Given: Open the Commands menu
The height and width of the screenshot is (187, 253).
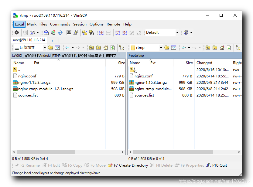Looking at the screenshot, I should [60, 24].
